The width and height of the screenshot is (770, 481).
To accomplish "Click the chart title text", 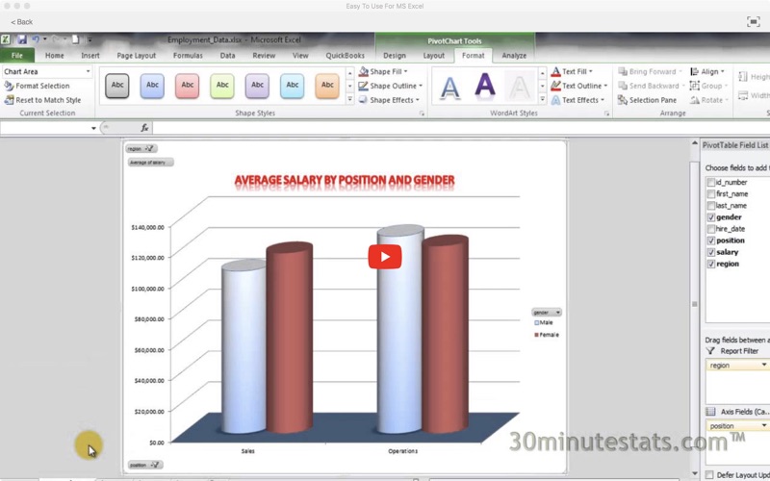I will click(x=345, y=181).
